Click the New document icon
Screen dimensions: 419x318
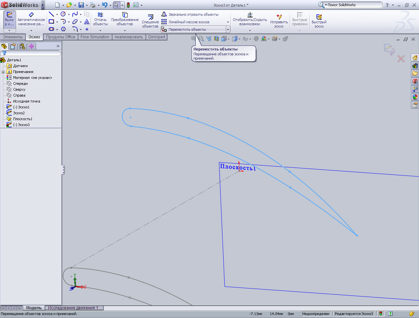57,5
